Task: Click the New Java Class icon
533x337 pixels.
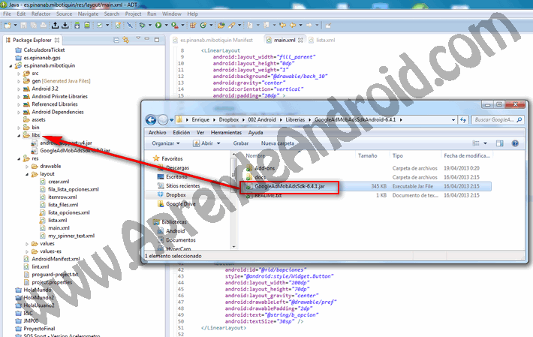Action: tap(203, 25)
